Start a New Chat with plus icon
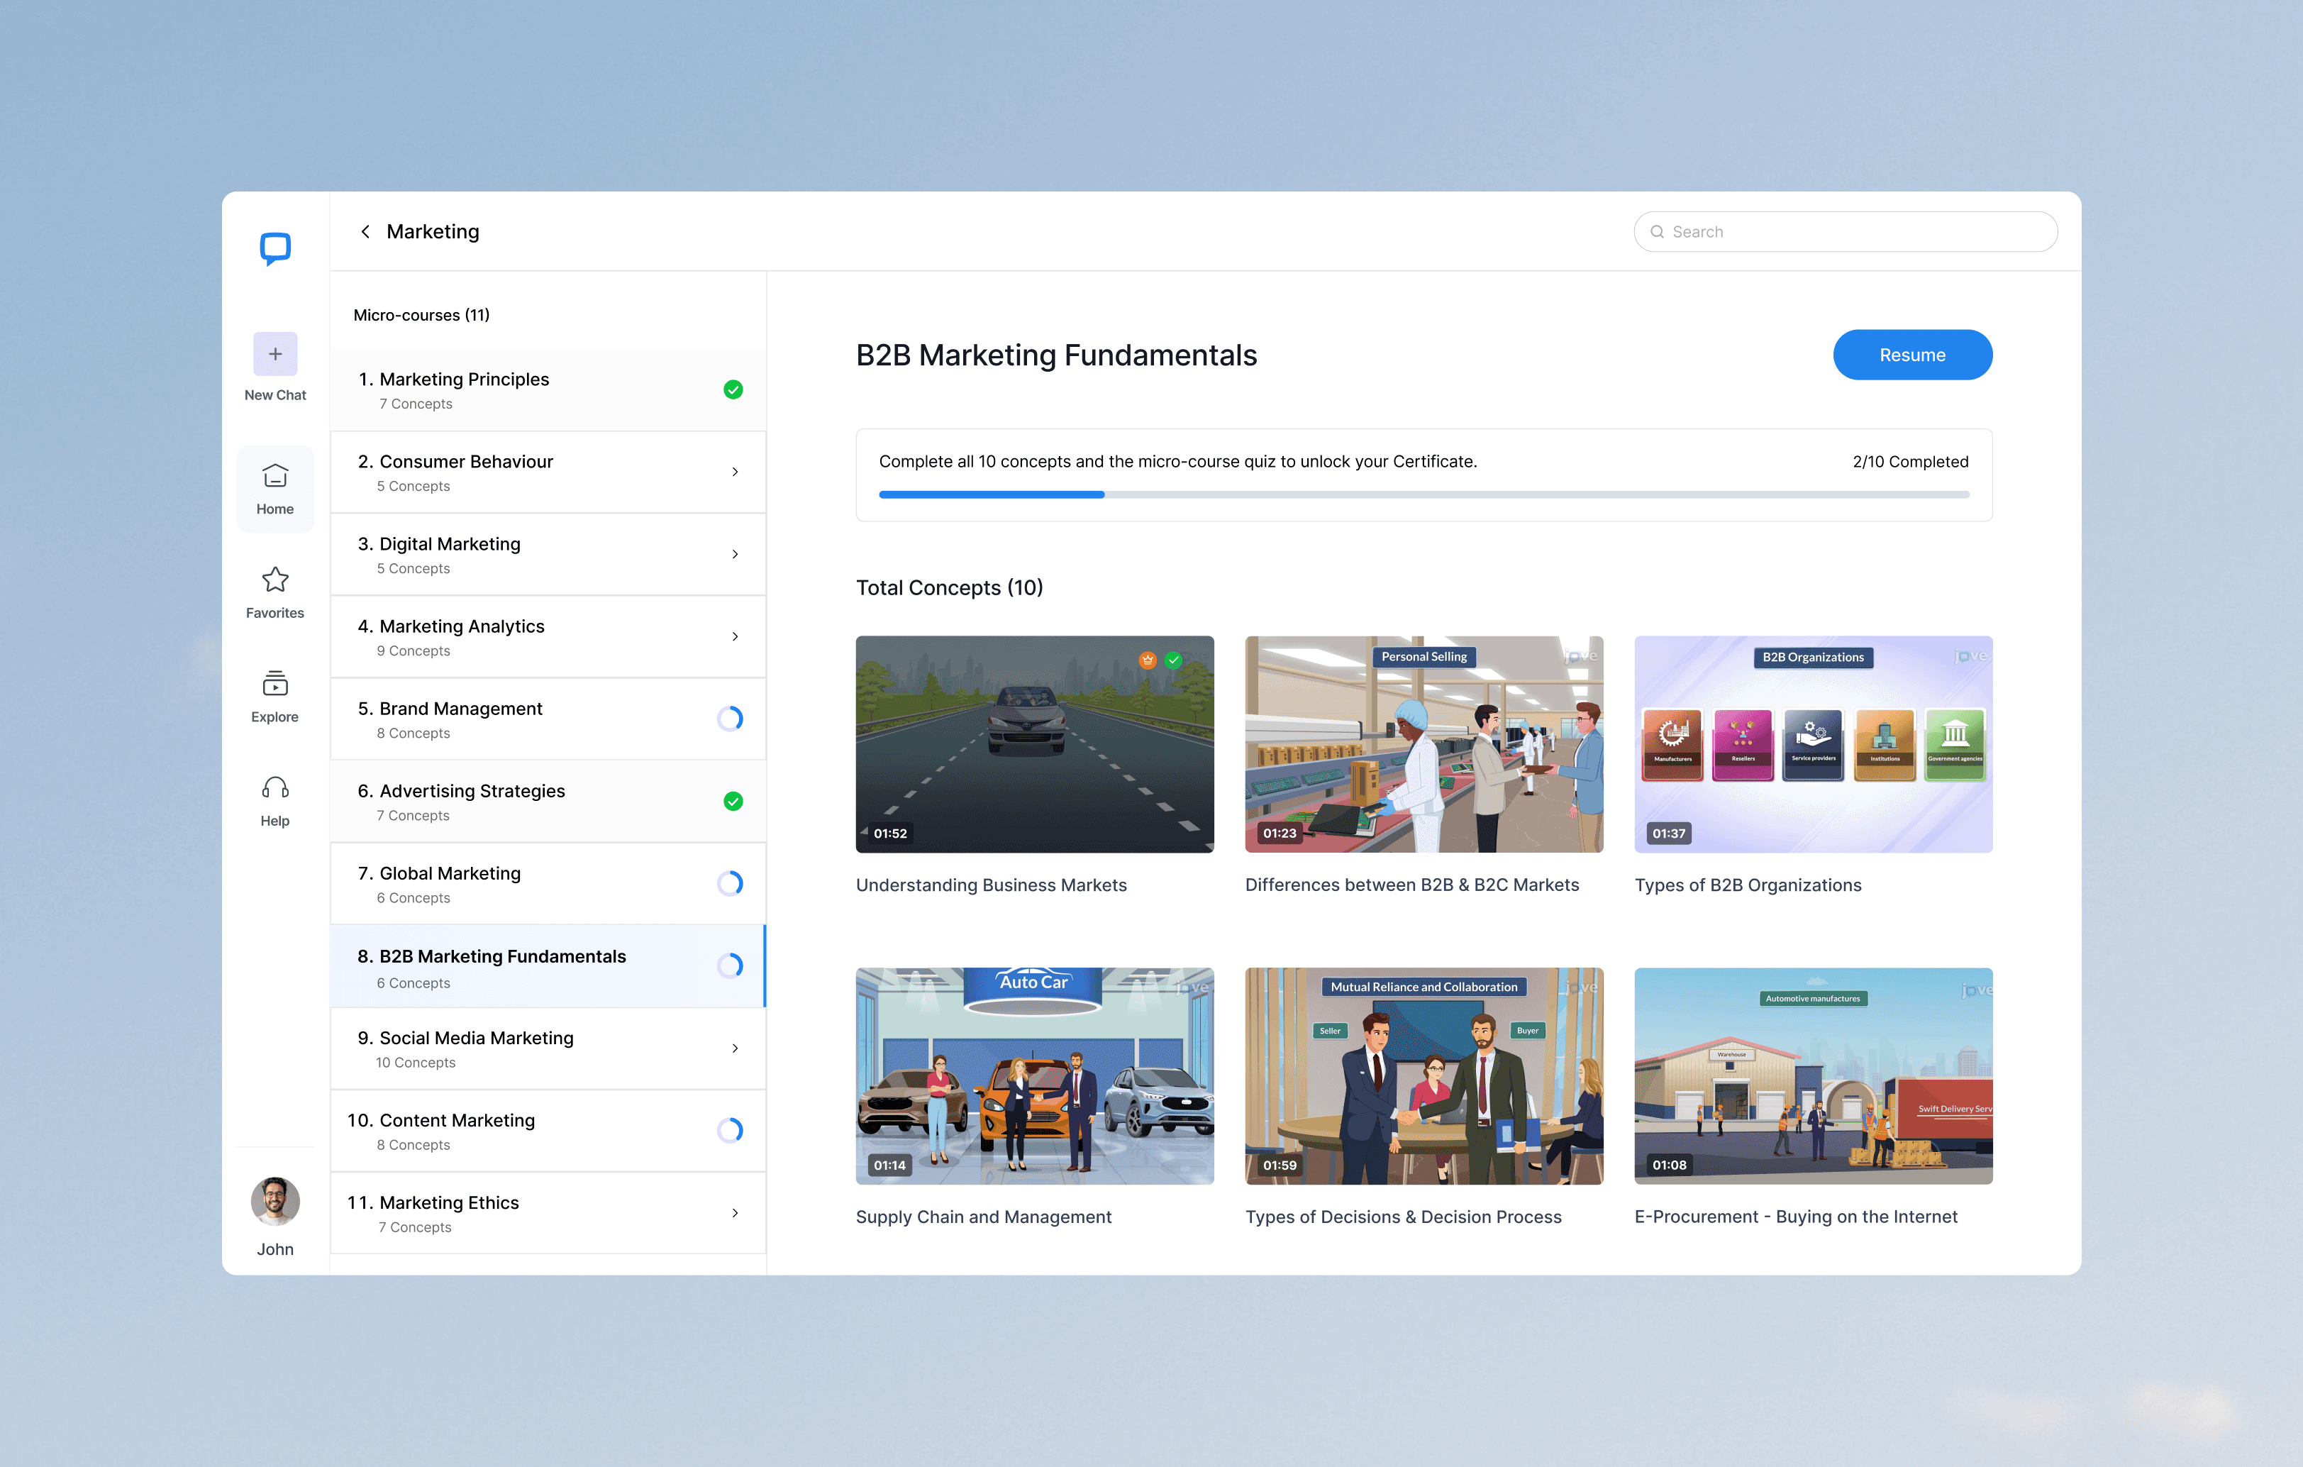Image resolution: width=2303 pixels, height=1467 pixels. click(274, 355)
